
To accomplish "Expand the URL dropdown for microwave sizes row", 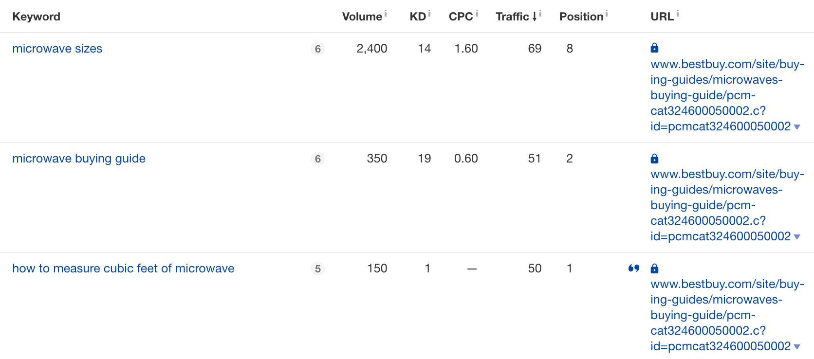I will point(797,126).
